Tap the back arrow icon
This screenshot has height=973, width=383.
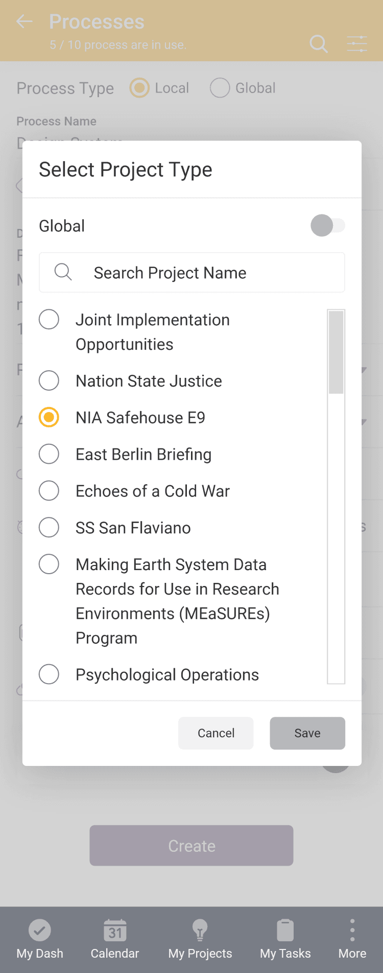point(25,21)
